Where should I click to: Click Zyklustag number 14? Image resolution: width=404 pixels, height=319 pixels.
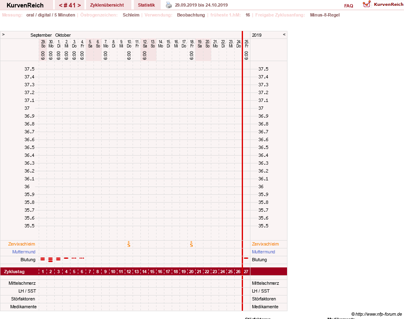pyautogui.click(x=144, y=272)
